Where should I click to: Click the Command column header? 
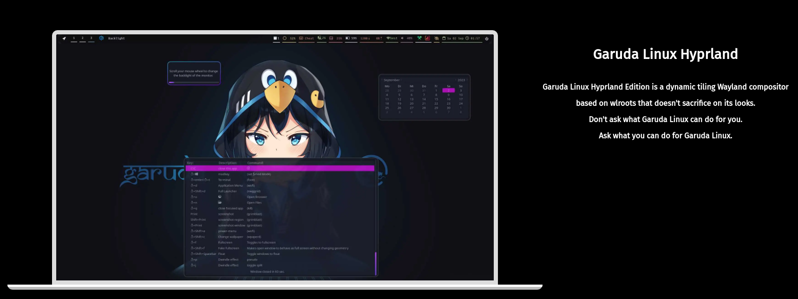(x=255, y=163)
